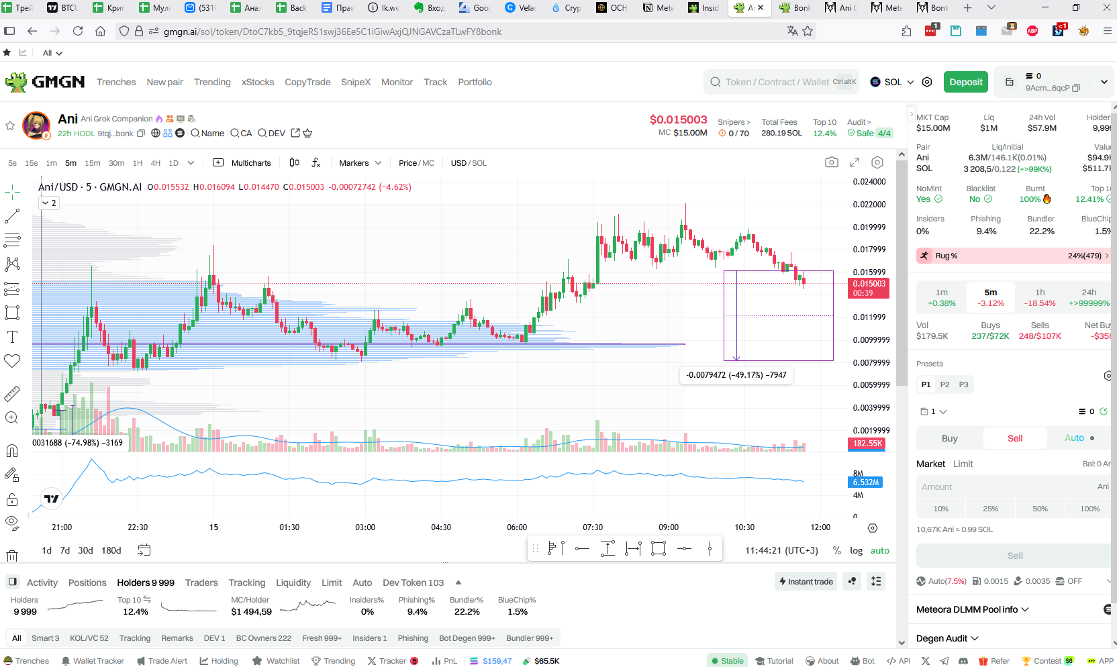The height and width of the screenshot is (667, 1117).
Task: Open the All watchlist filter dropdown
Action: (x=52, y=53)
